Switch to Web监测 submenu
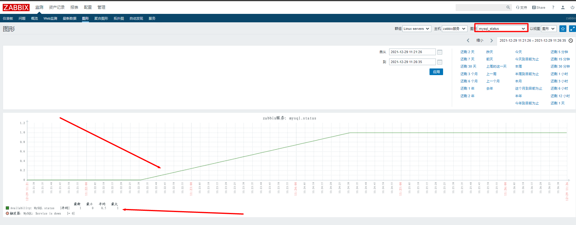This screenshot has height=225, width=576. tap(50, 18)
